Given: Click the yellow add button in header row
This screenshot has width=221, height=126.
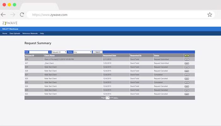Looking at the screenshot, I should pos(187,56).
